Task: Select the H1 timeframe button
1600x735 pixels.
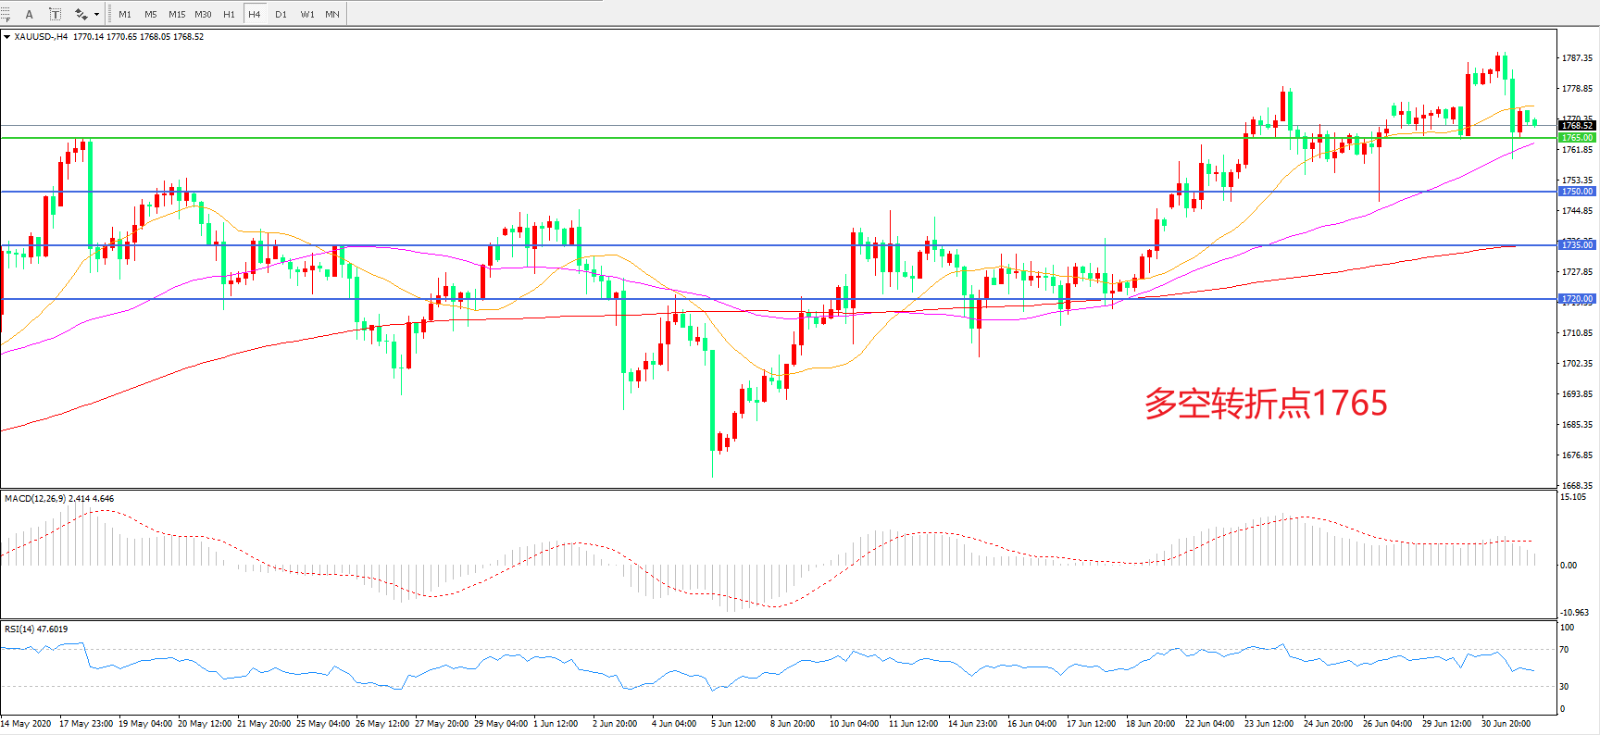Action: 229,15
